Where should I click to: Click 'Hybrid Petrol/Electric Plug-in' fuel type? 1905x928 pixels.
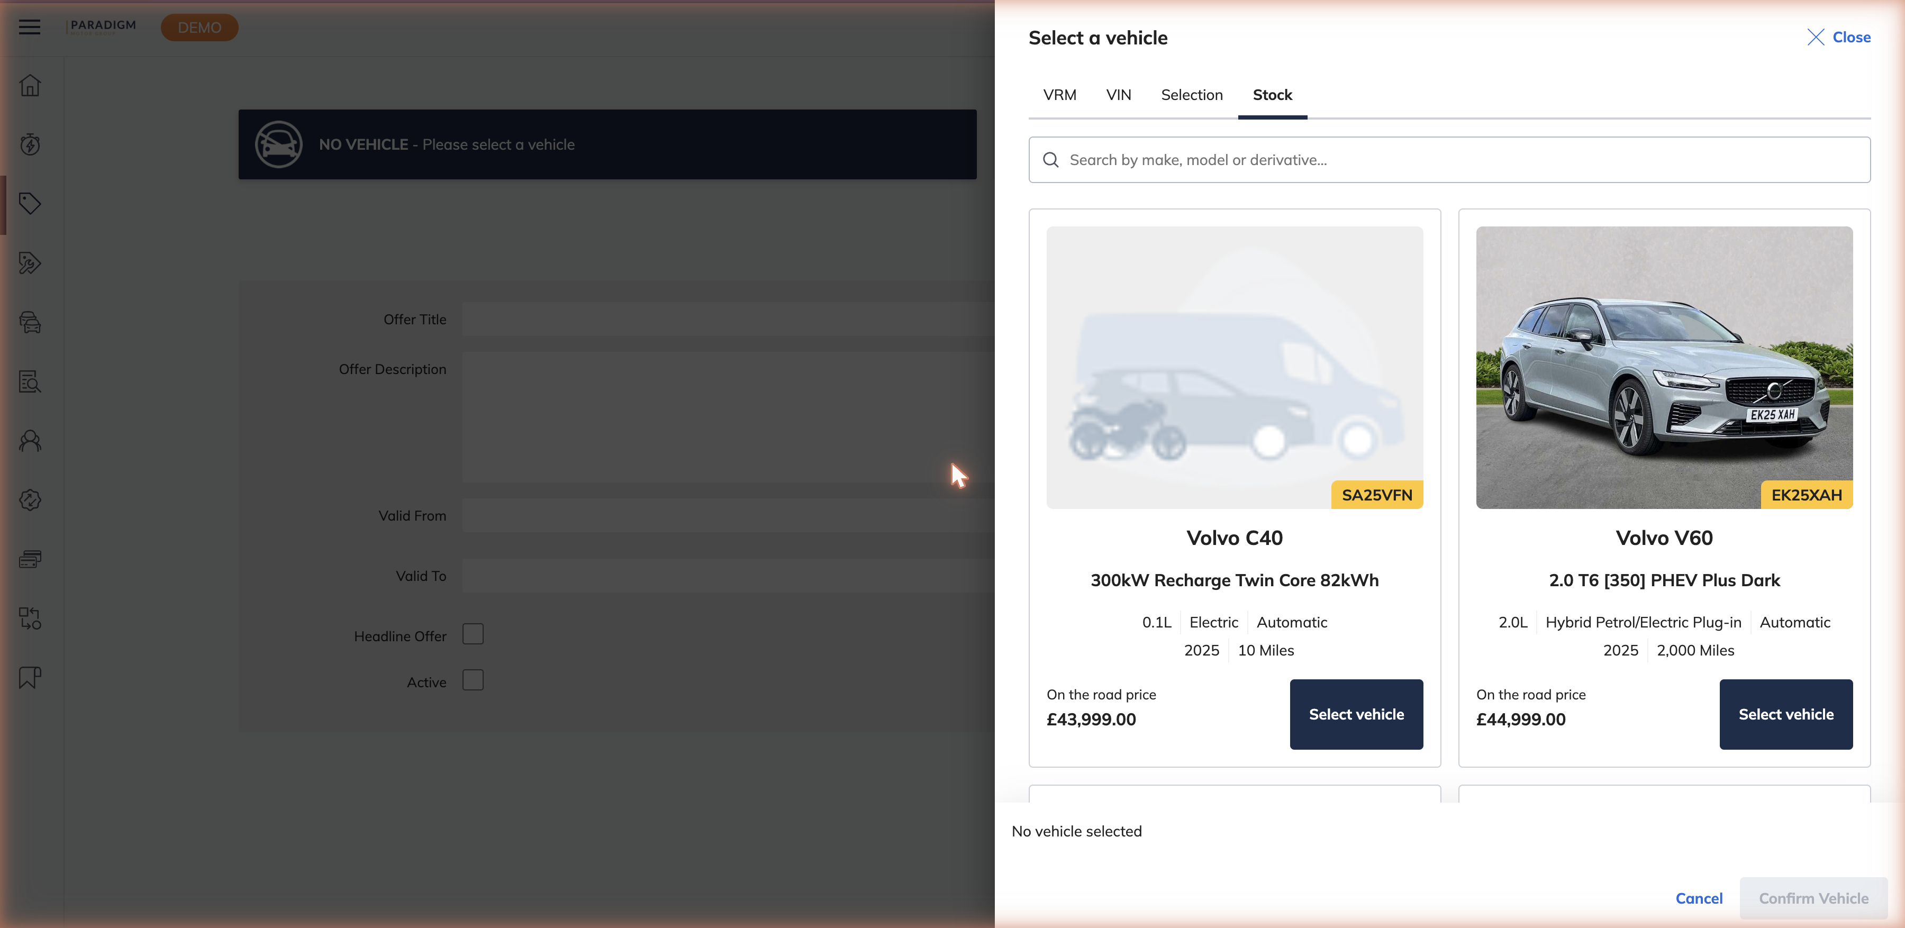tap(1643, 623)
